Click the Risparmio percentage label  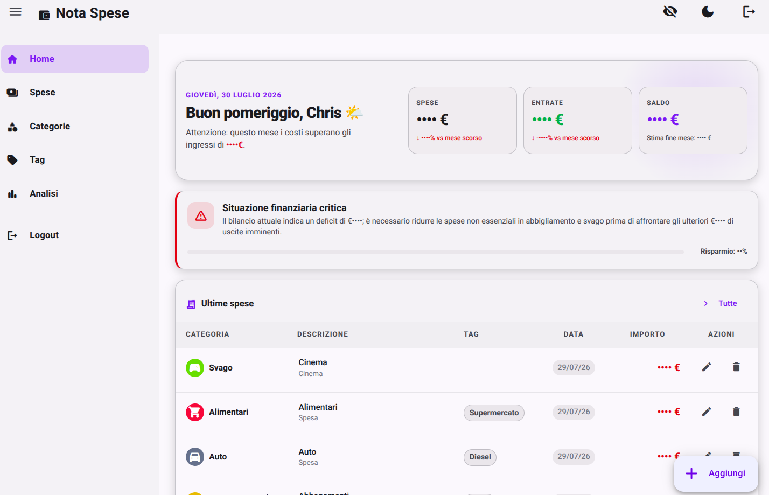[x=724, y=252]
